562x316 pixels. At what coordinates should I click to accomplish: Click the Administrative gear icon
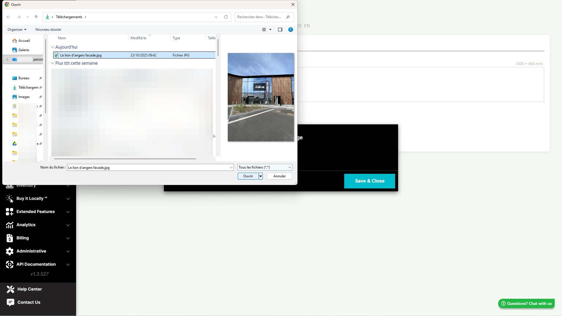tap(10, 251)
